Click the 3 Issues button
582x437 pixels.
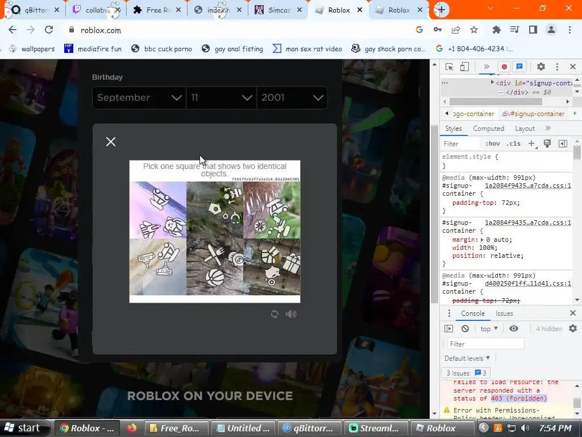click(x=466, y=373)
